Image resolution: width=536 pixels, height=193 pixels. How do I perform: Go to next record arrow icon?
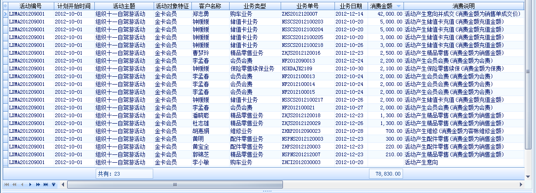point(30,184)
